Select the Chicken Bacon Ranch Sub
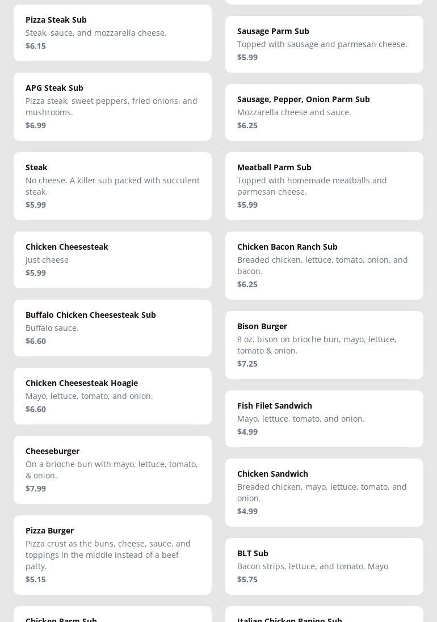Image resolution: width=437 pixels, height=622 pixels. [x=325, y=266]
